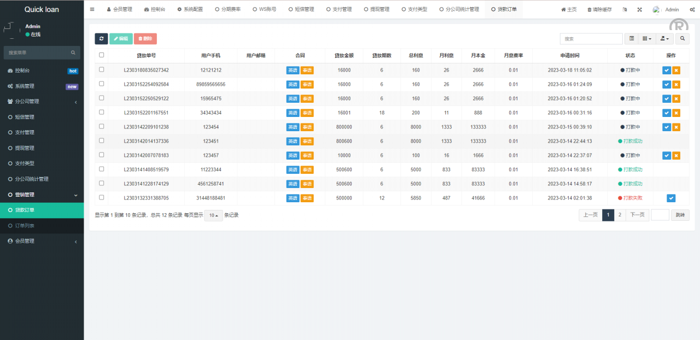The height and width of the screenshot is (340, 700).
Task: Click the refresh icon above the table
Action: (x=102, y=38)
